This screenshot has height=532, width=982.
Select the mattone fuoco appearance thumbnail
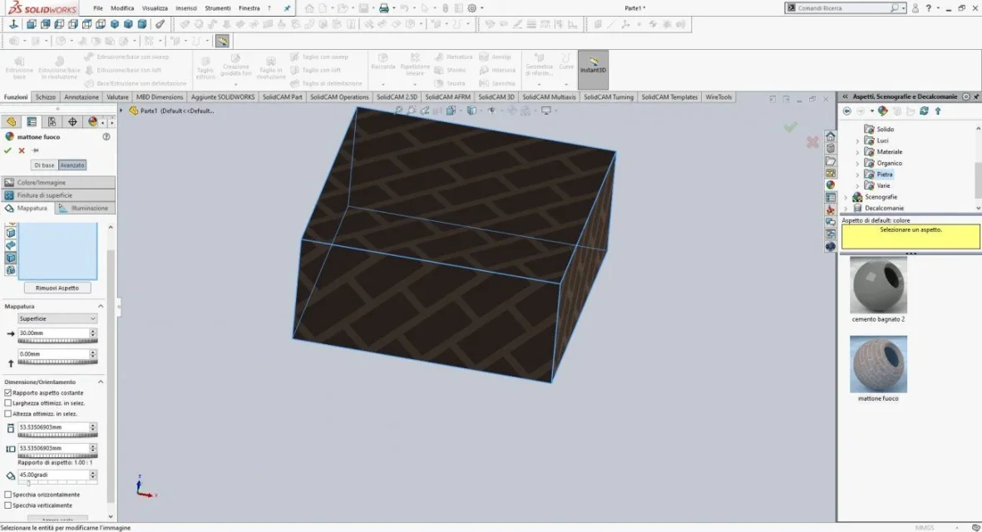click(878, 364)
